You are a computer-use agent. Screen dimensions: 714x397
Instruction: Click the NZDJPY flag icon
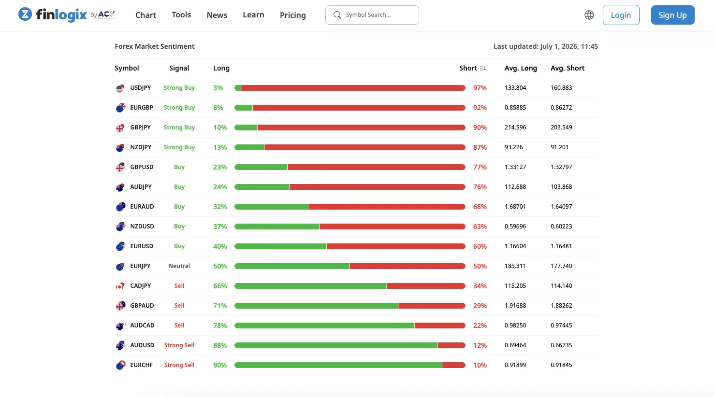(x=120, y=148)
